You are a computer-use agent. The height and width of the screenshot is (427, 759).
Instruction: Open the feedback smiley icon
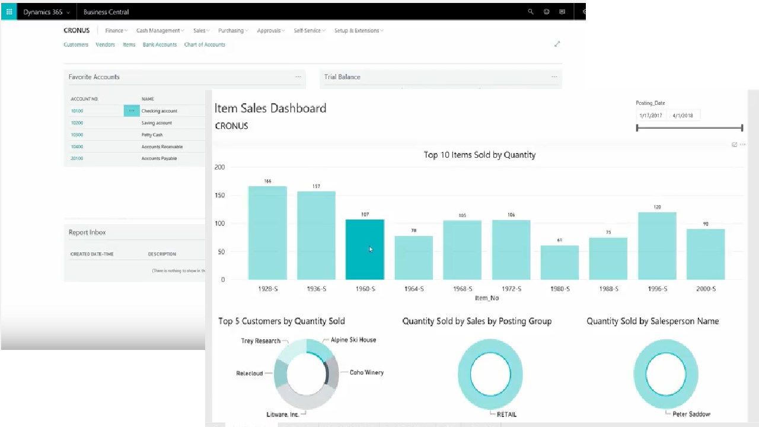(546, 12)
